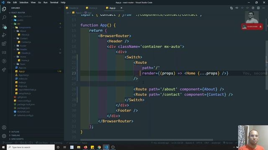
Task: Open Cortana circle icon on taskbar
Action: [x=58, y=147]
